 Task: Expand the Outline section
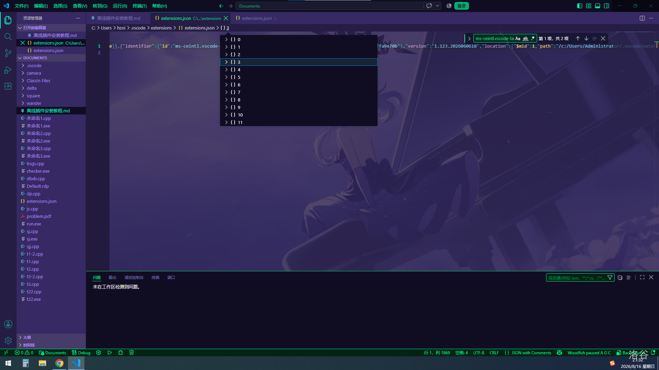pyautogui.click(x=51, y=337)
